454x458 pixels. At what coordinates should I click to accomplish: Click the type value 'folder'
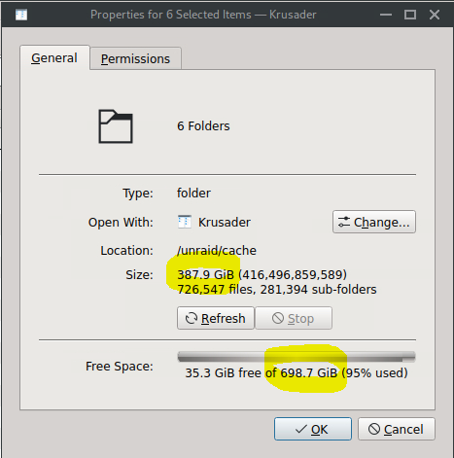coord(193,194)
